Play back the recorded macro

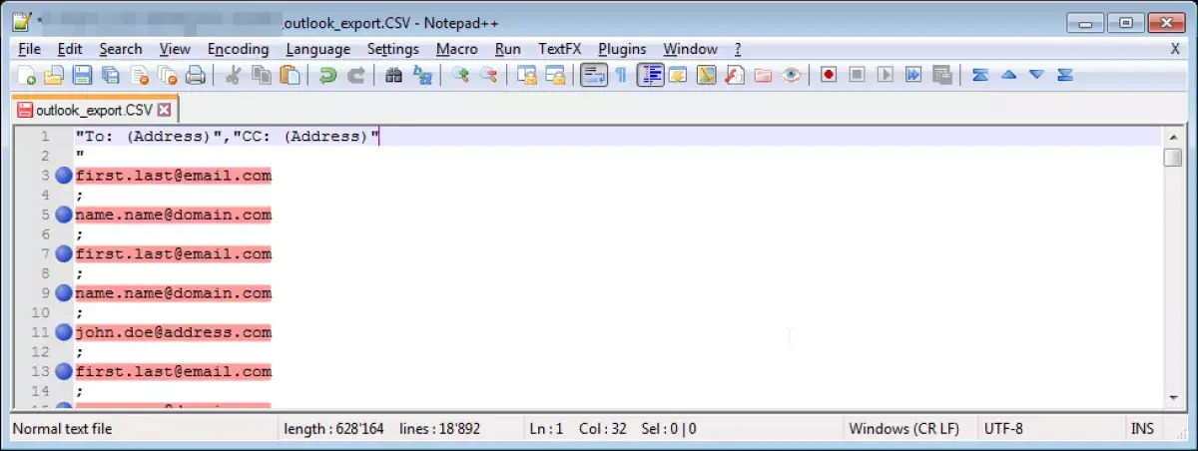(885, 75)
